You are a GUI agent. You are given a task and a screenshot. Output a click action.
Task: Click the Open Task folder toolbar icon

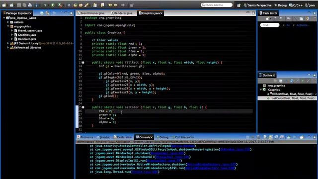coord(80,5)
